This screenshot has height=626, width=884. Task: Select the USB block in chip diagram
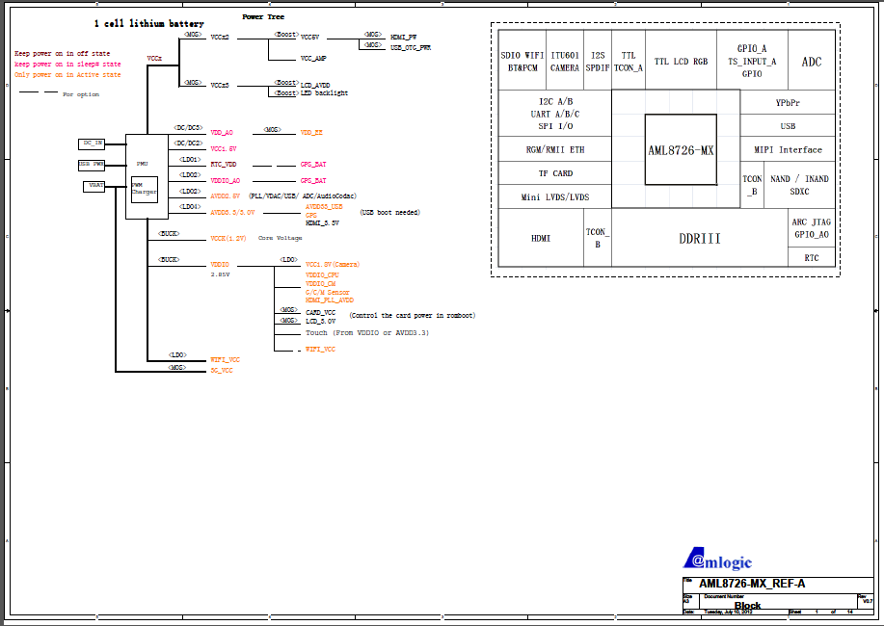(788, 125)
